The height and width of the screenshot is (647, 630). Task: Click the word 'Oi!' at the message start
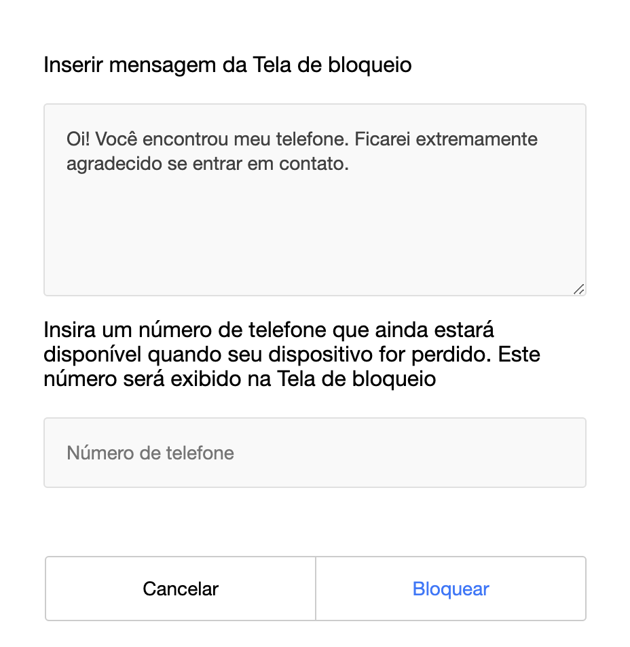(78, 139)
